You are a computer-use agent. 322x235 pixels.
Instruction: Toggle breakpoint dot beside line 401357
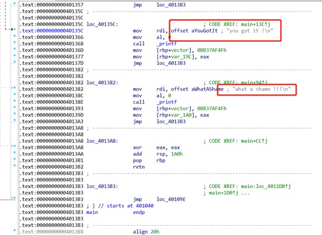coord(15,3)
